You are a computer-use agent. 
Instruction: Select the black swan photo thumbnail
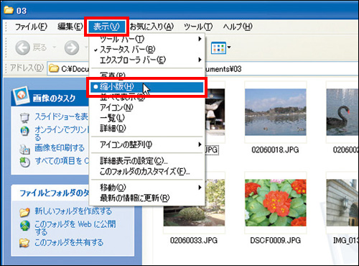(x=342, y=112)
